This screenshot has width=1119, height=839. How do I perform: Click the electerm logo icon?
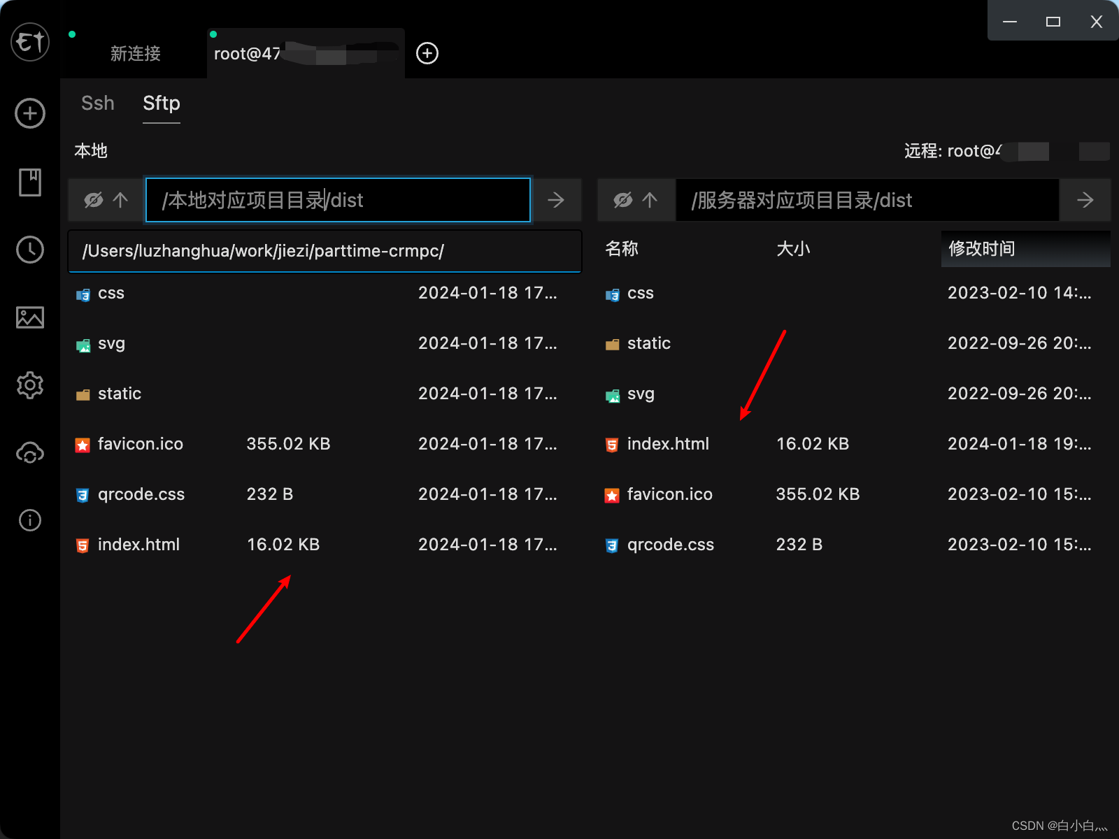pyautogui.click(x=29, y=41)
